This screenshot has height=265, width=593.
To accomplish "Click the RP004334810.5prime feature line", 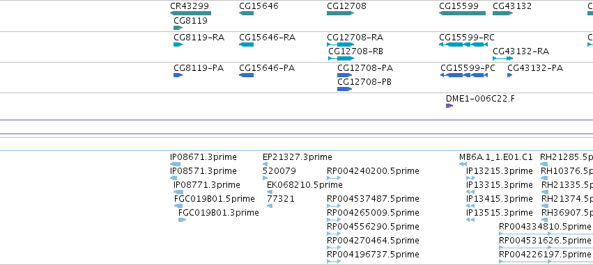I will 546,234.
